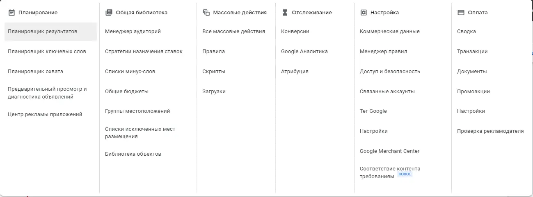Open Стратегии назначения ставок
Viewport: 533px width, 197px height.
pyautogui.click(x=144, y=51)
